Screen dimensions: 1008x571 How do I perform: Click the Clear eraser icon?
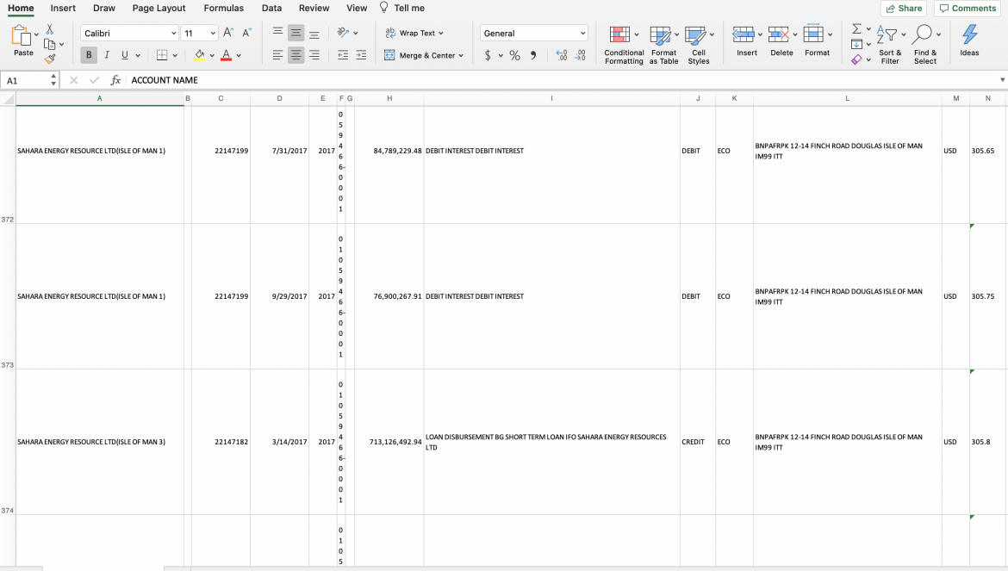(x=856, y=59)
